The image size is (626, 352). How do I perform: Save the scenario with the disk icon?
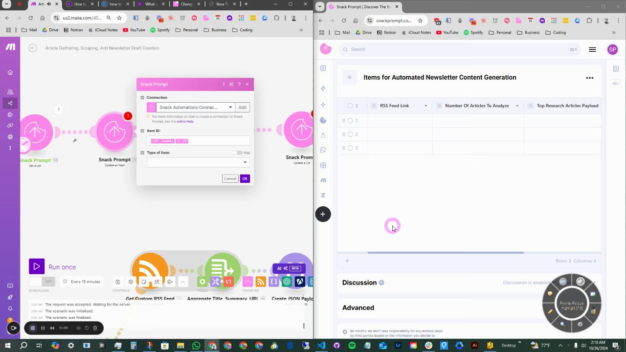pos(118,282)
